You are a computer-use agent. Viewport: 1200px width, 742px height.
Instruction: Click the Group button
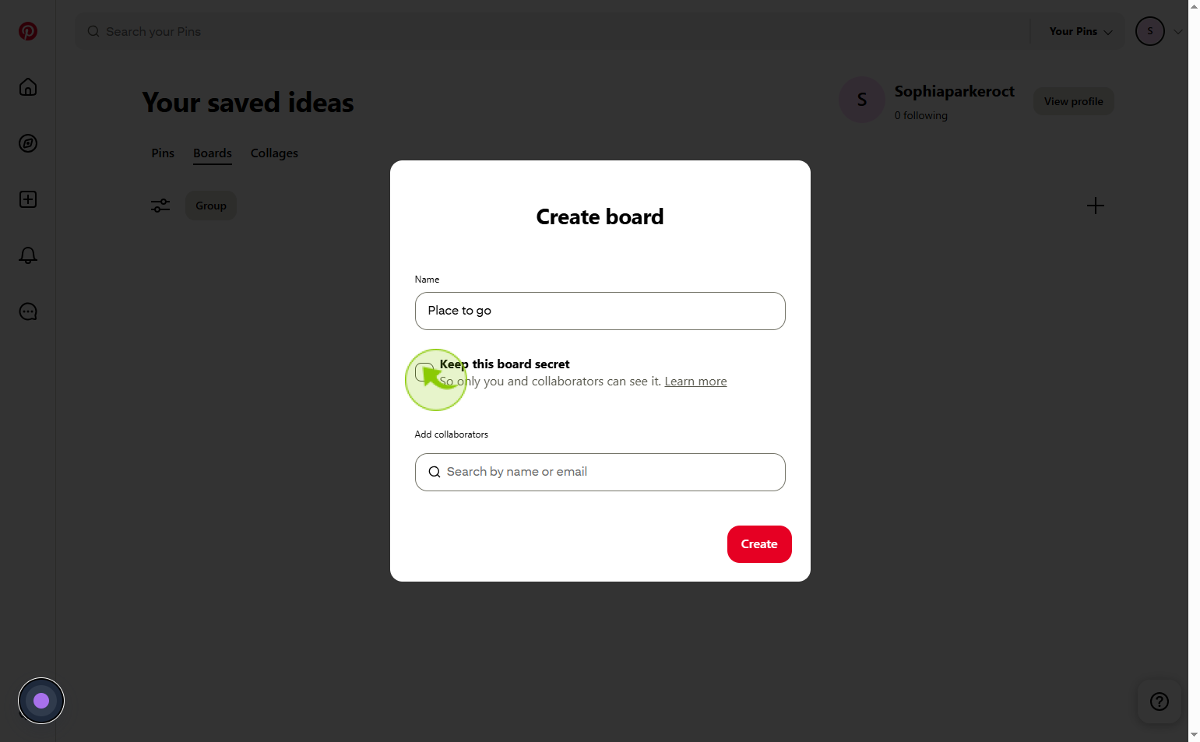tap(211, 206)
